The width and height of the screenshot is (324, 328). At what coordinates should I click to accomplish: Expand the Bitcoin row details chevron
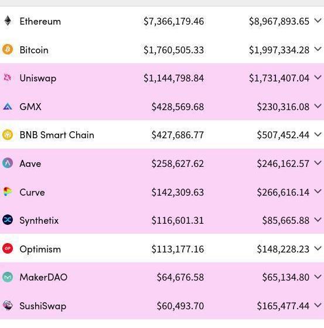point(318,49)
